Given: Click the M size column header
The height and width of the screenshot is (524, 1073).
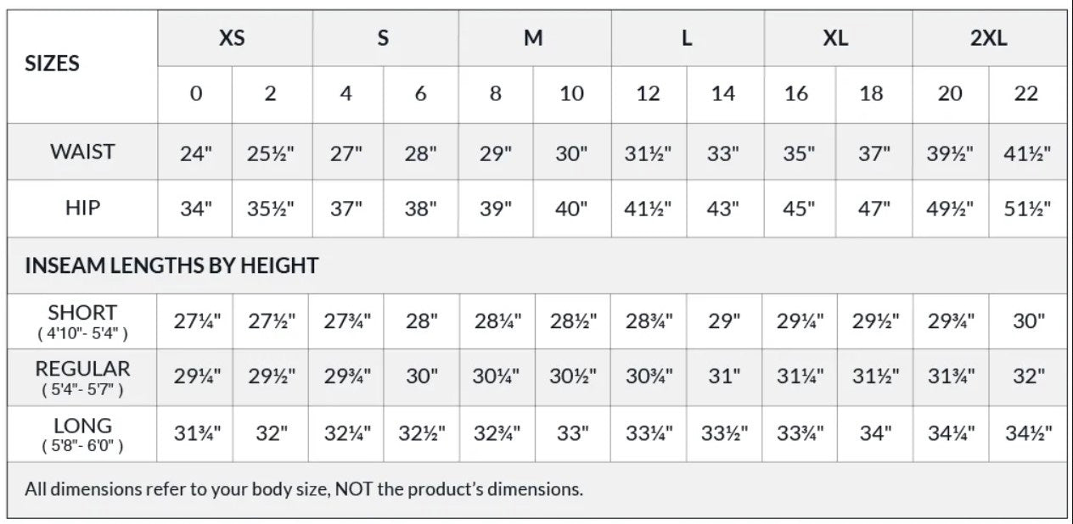Looking at the screenshot, I should click(x=533, y=38).
